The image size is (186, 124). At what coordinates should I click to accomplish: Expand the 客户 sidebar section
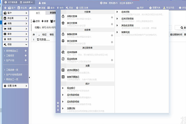coord(15,13)
